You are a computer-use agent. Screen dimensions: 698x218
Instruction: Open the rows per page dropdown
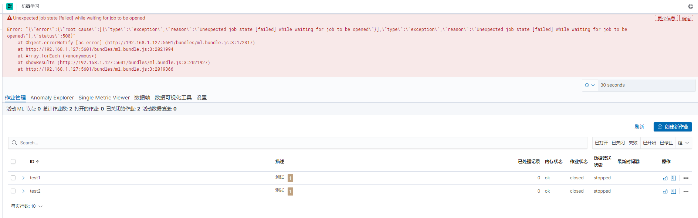[27, 206]
